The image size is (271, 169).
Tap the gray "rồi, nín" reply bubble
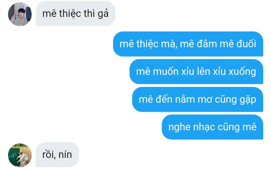[x=57, y=155]
